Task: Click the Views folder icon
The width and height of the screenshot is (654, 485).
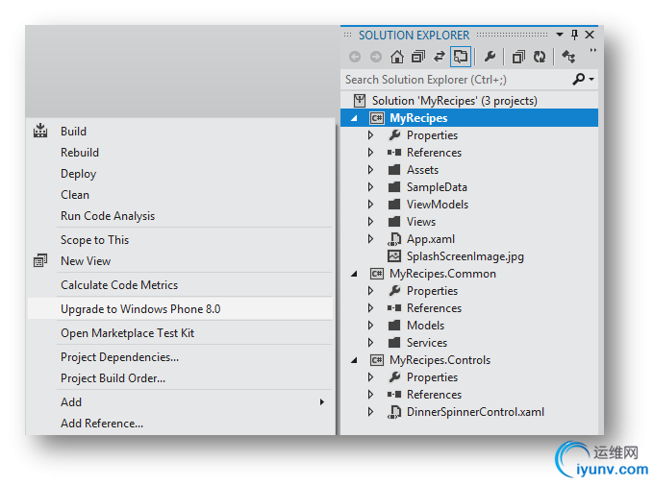Action: coord(394,222)
